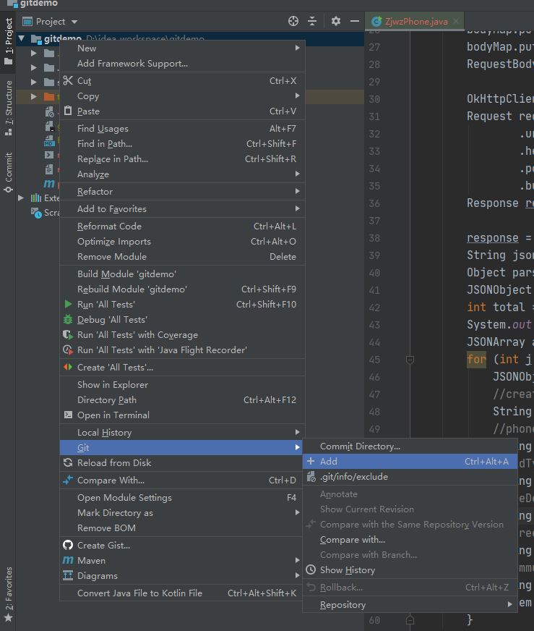The height and width of the screenshot is (631, 534).
Task: Click the Diagrams menu icon
Action: pos(68,575)
